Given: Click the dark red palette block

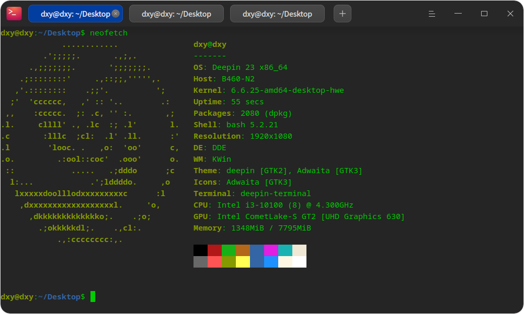Looking at the screenshot, I should coord(214,250).
